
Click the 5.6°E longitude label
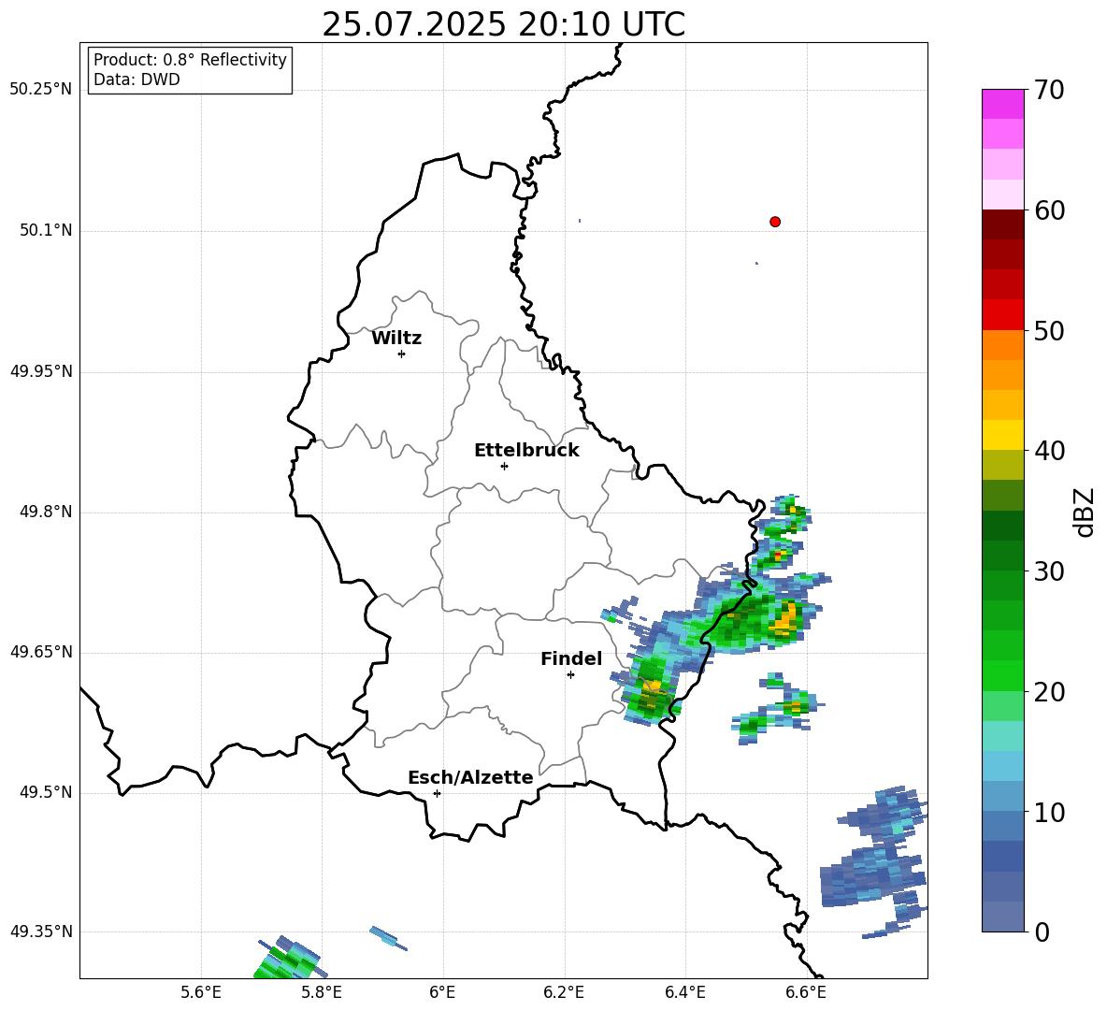[x=201, y=992]
